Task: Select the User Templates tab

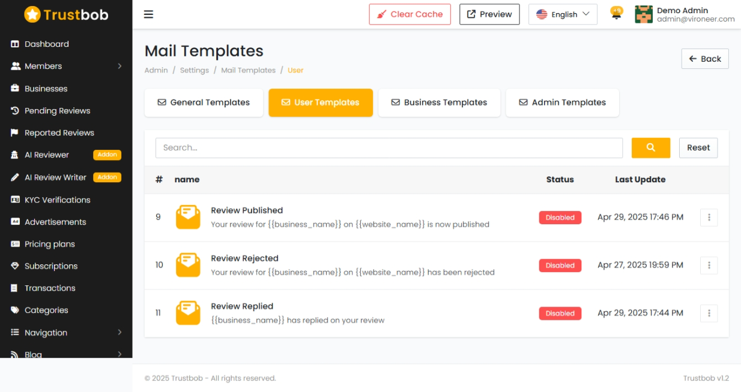Action: [321, 102]
